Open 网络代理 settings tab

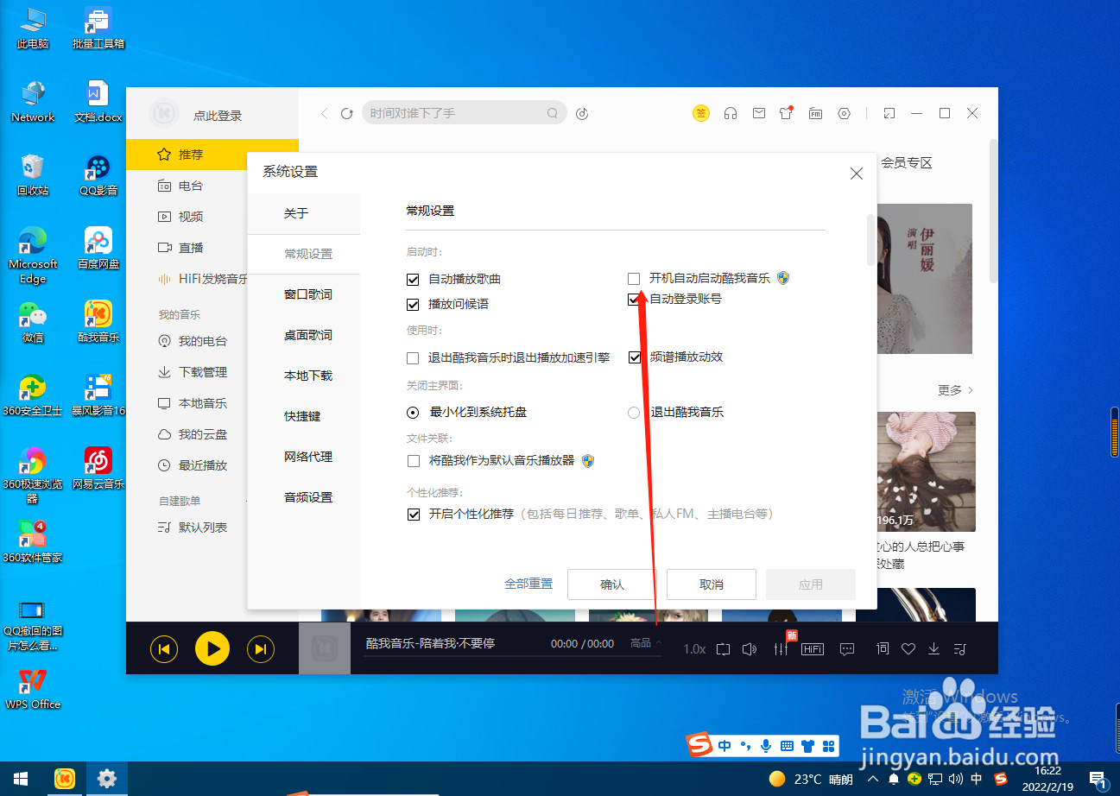coord(304,457)
